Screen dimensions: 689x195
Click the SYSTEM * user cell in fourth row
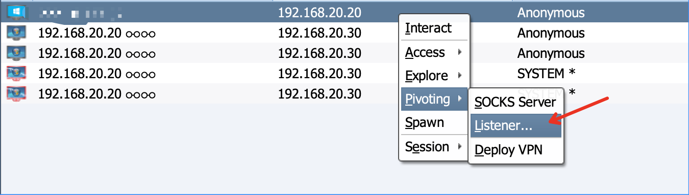click(547, 74)
